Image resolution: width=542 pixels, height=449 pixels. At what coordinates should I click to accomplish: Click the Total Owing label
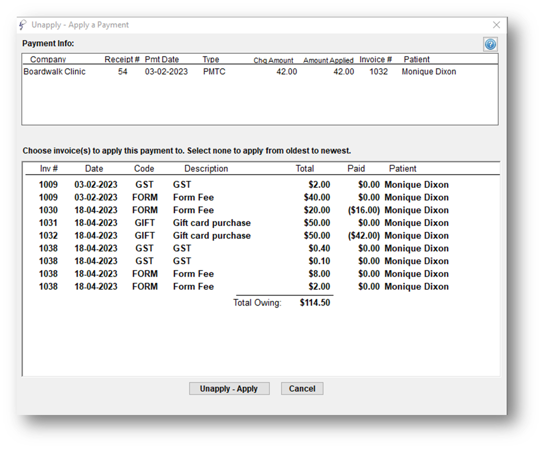pyautogui.click(x=257, y=302)
